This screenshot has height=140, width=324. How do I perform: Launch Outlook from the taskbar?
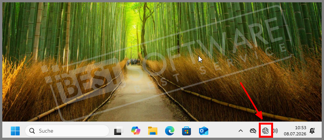[204, 131]
